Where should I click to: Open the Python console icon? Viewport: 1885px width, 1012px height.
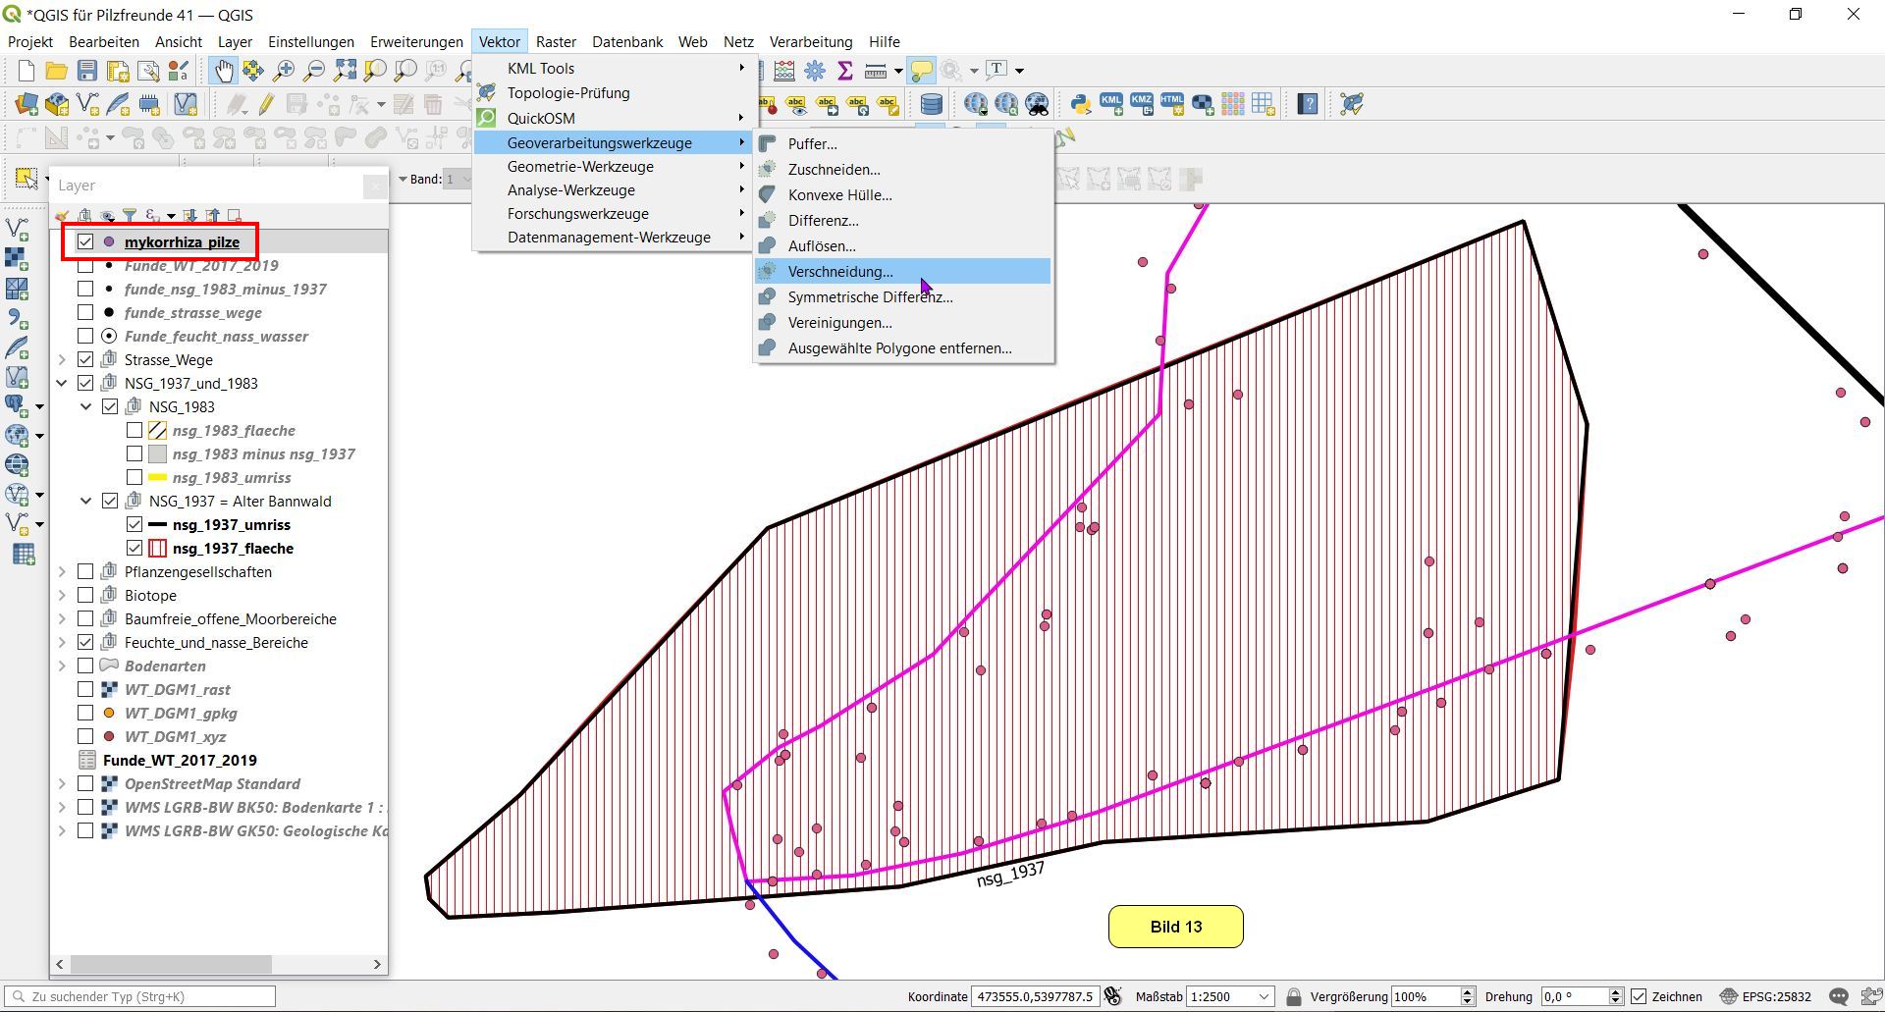[x=1080, y=104]
